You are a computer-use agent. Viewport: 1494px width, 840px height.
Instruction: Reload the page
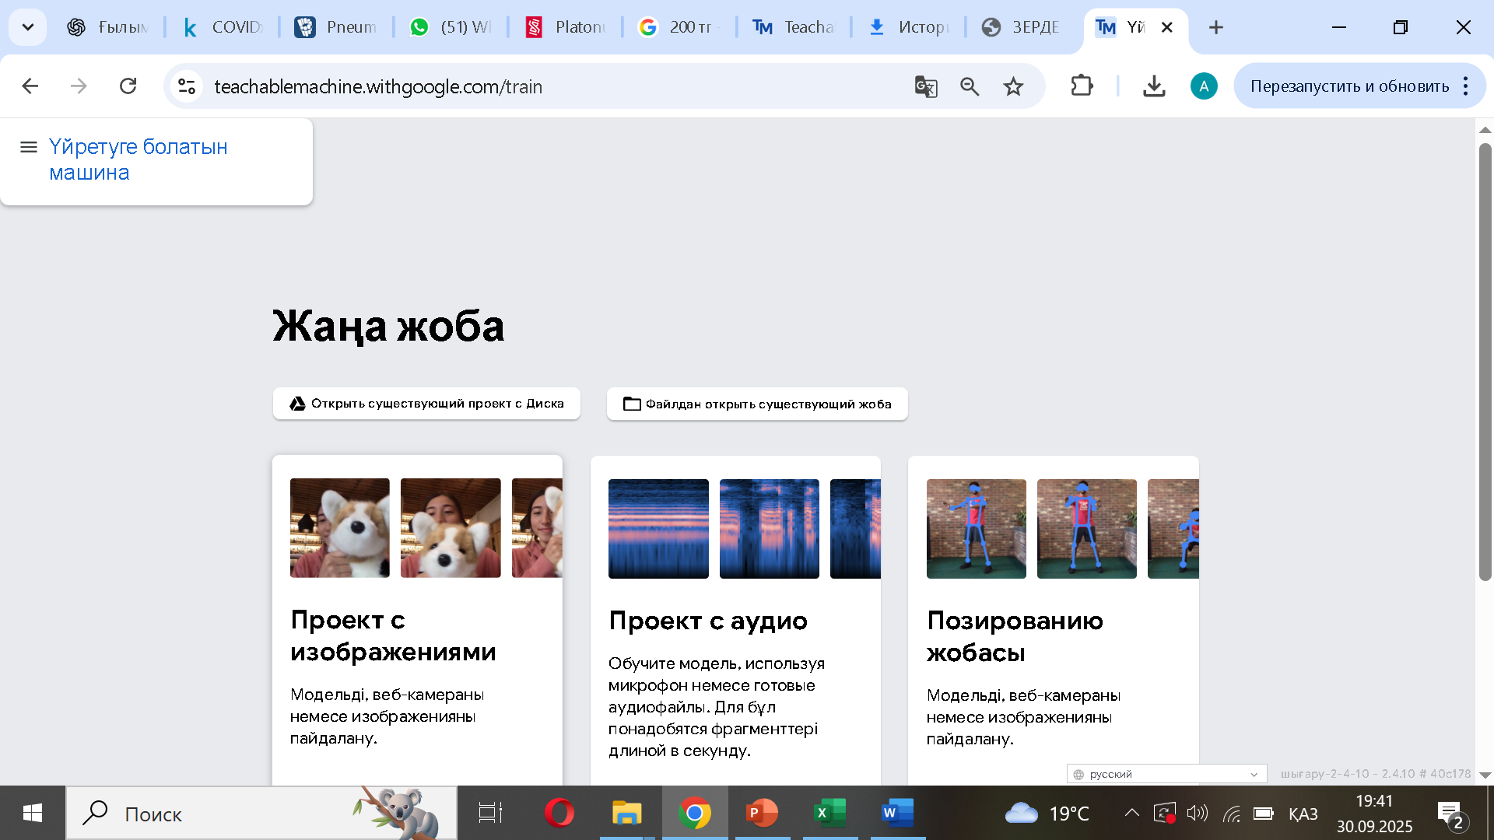(x=128, y=86)
